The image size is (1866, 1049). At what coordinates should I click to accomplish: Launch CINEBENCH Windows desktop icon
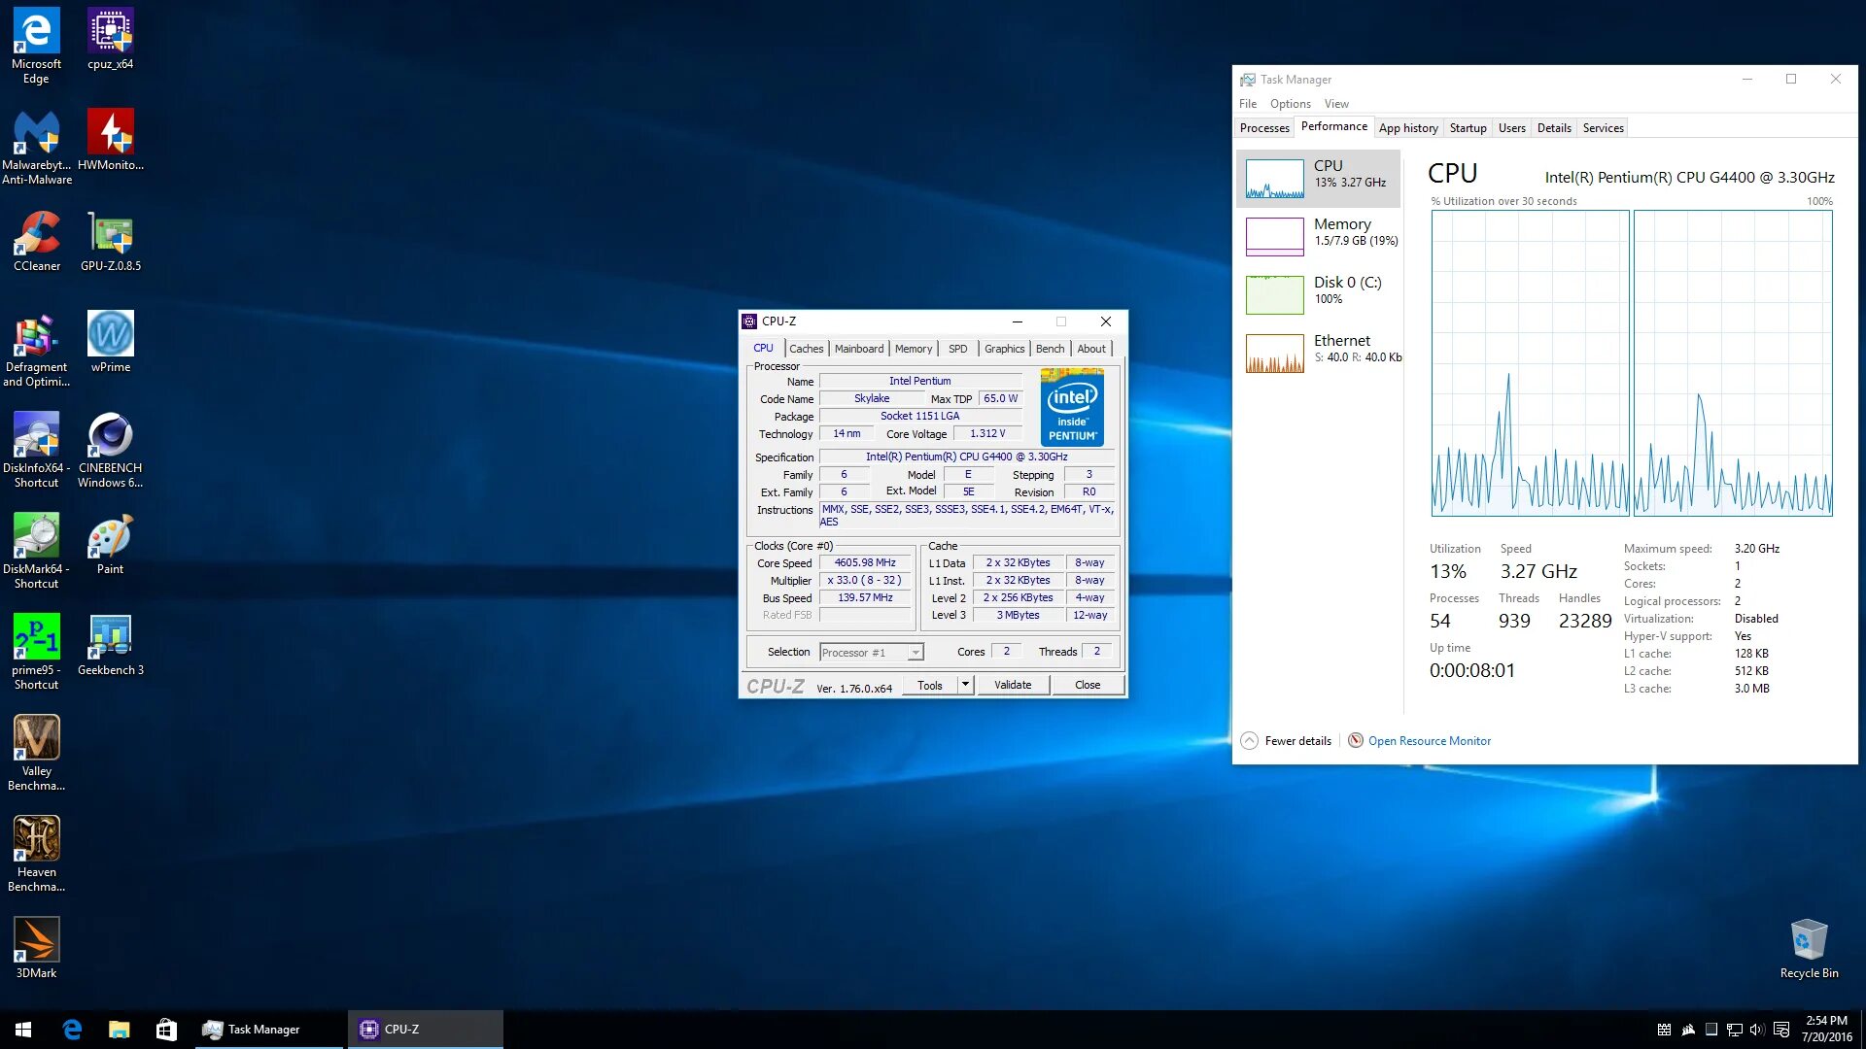tap(110, 450)
